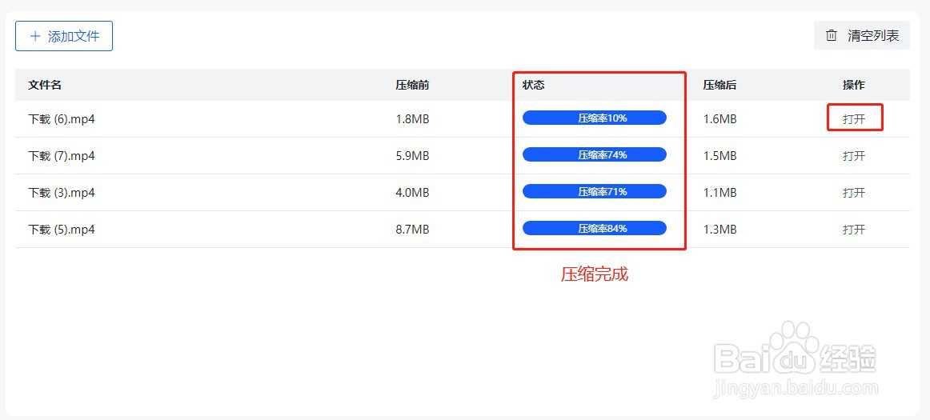
Task: Click the trash can icon beside 清空列表
Action: pyautogui.click(x=832, y=36)
